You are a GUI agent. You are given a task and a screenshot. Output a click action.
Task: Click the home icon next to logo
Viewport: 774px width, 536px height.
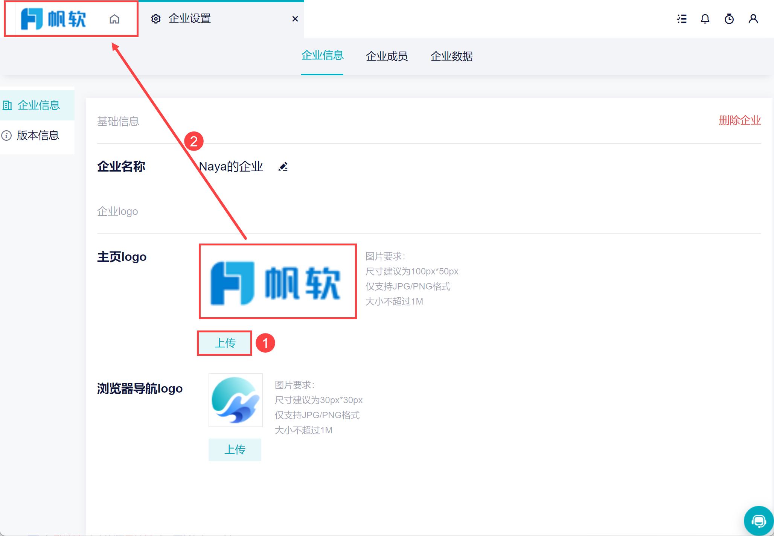point(114,19)
